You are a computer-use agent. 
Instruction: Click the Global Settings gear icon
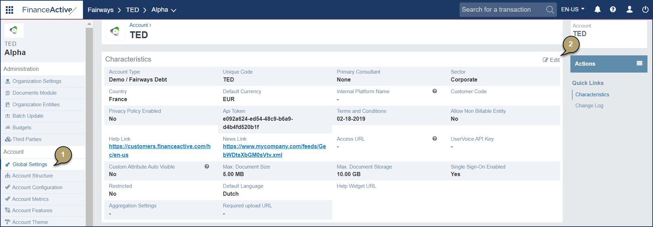coord(8,164)
